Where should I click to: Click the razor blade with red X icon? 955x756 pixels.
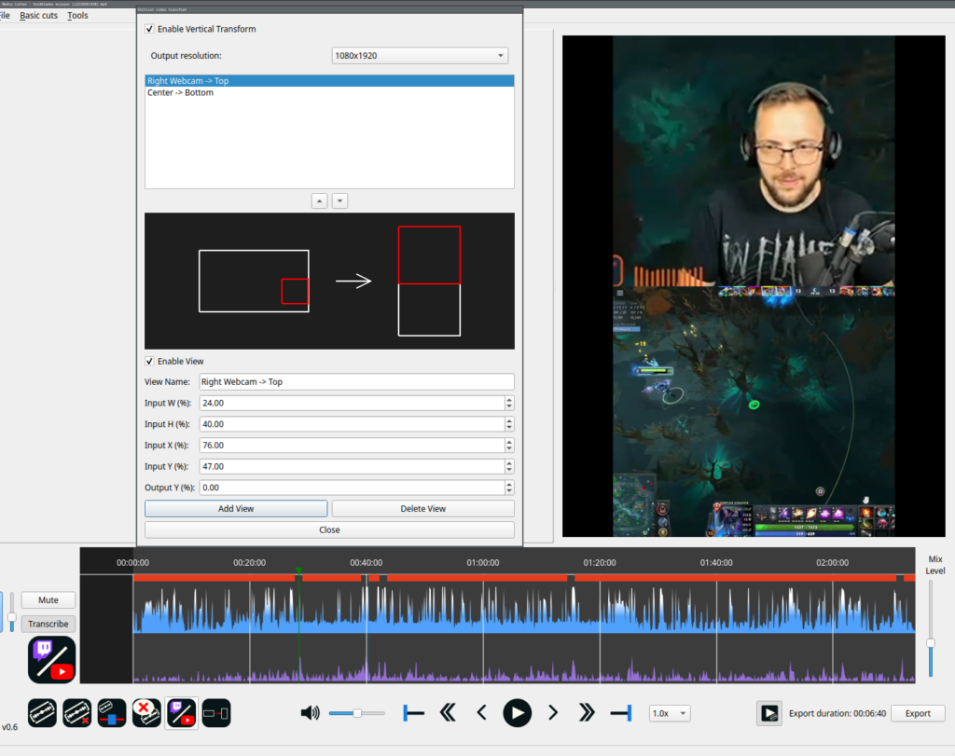(76, 713)
